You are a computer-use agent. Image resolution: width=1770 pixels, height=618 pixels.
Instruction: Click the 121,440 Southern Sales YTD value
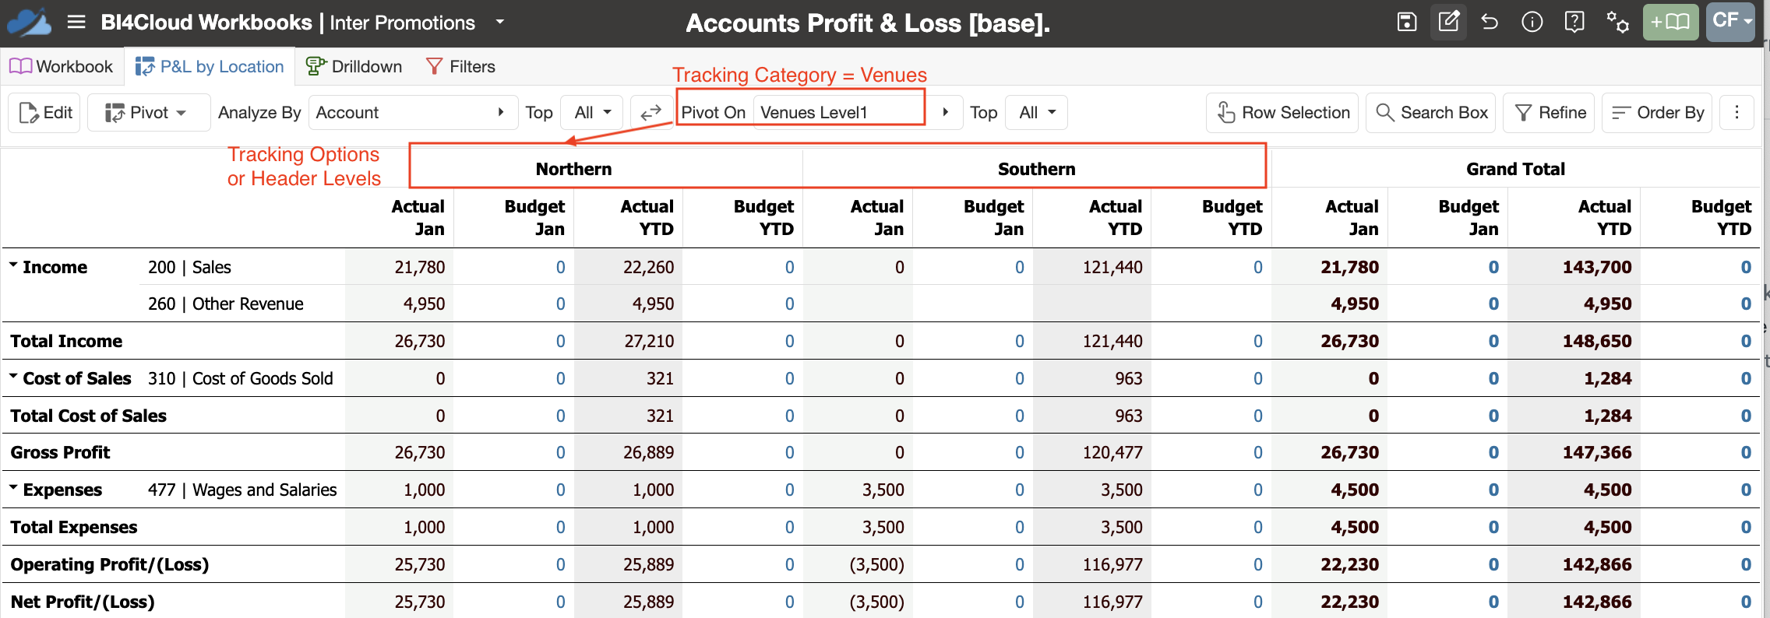(1112, 267)
